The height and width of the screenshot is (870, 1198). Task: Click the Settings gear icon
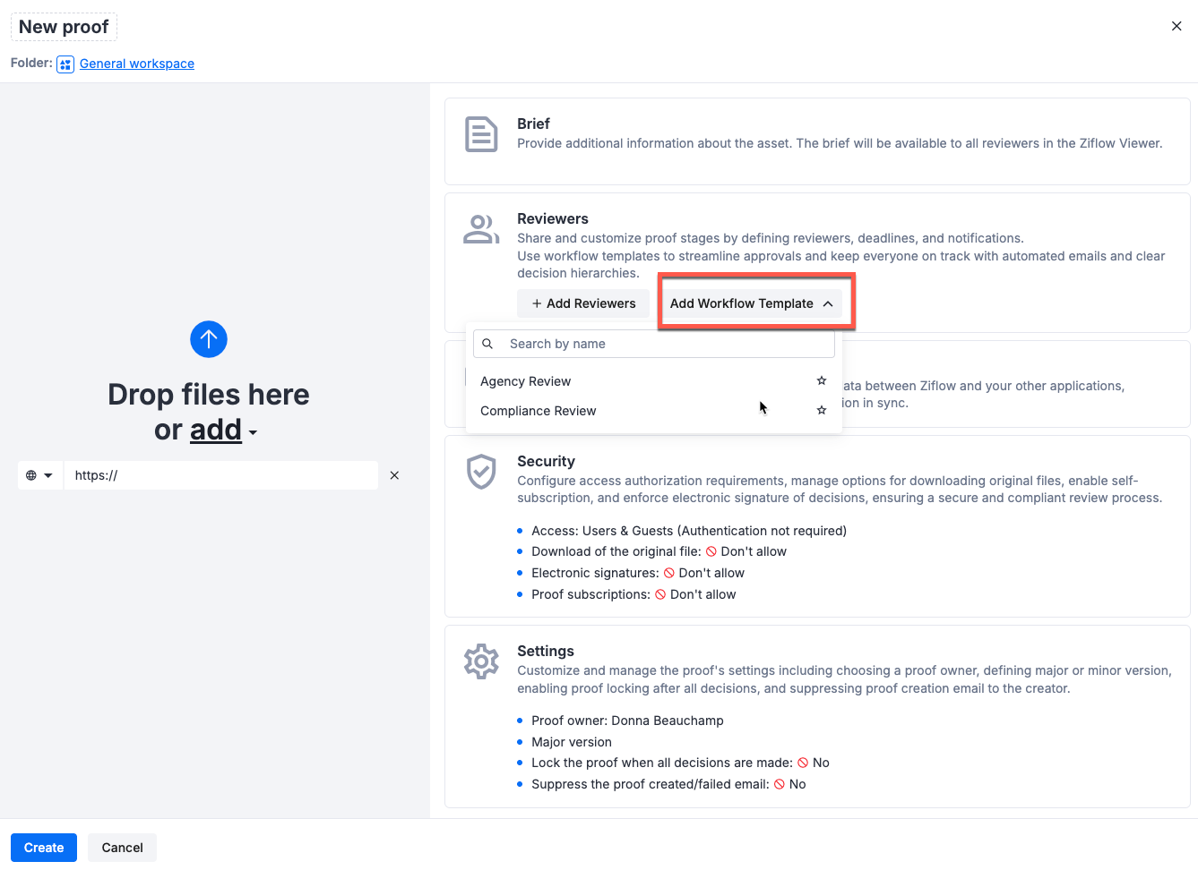[x=481, y=661]
